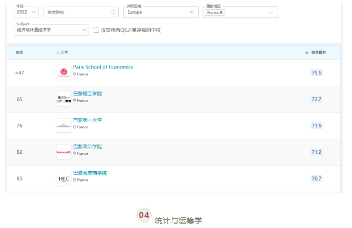Open the year 2022 dropdown

[26, 12]
